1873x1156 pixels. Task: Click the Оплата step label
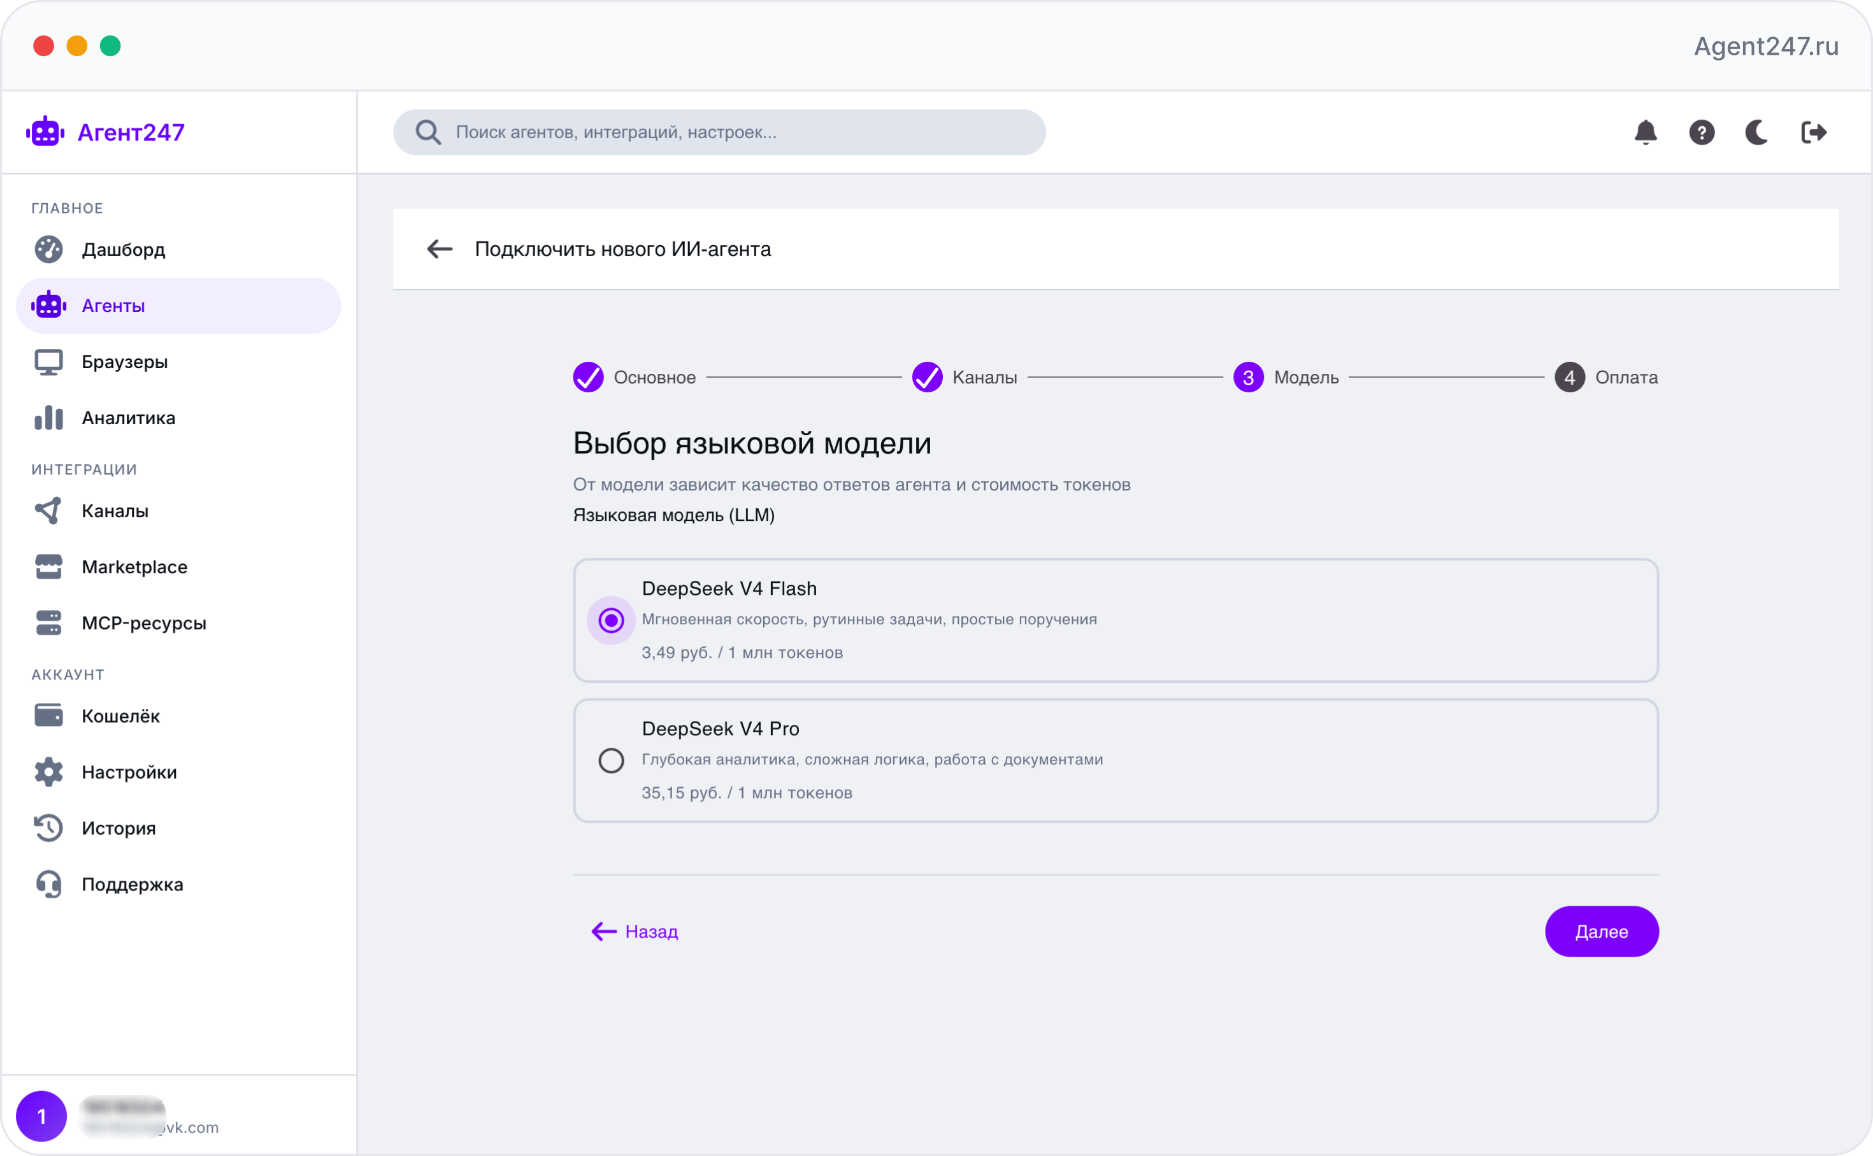tap(1626, 377)
